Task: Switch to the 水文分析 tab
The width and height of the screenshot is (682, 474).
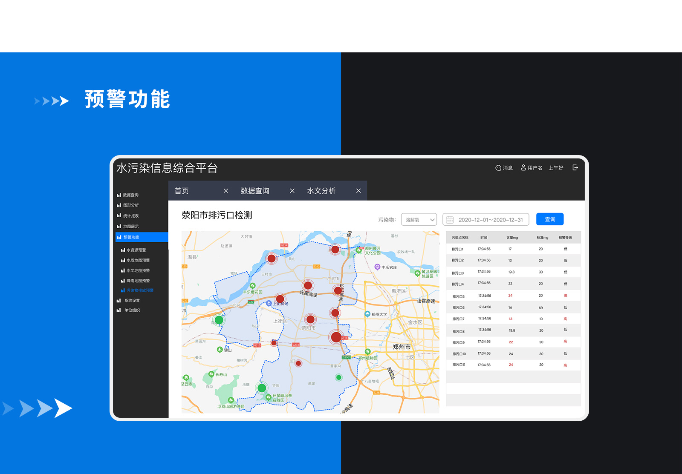Action: point(321,191)
